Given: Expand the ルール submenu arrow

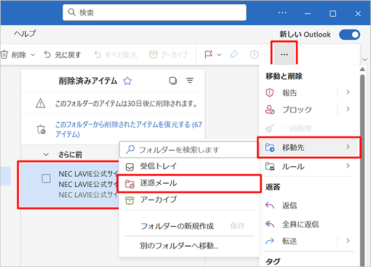Looking at the screenshot, I should coord(348,166).
